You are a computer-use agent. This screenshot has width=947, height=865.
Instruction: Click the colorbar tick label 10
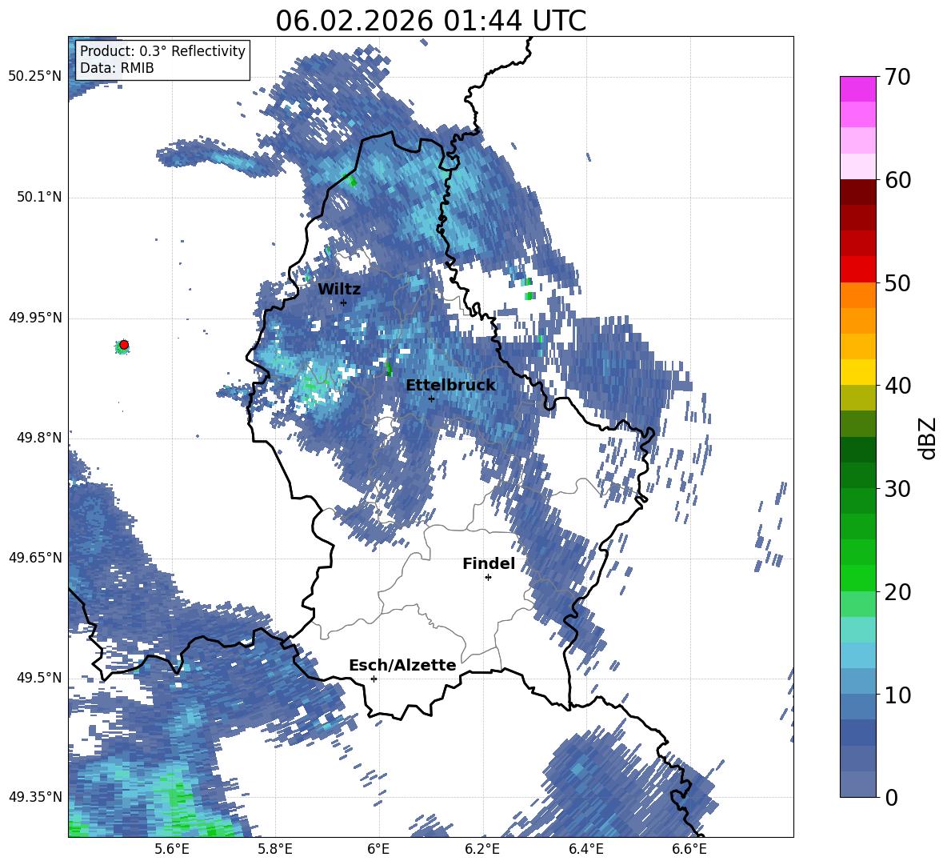897,695
